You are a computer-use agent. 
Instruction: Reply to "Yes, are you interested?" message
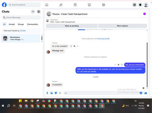coord(119,65)
